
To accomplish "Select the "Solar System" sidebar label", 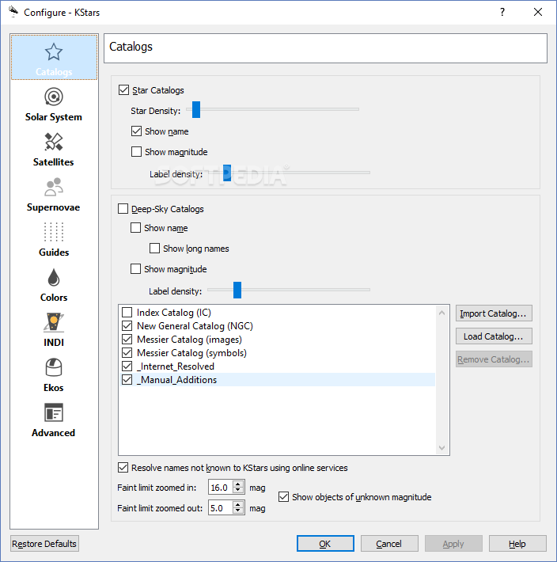I will (x=54, y=117).
